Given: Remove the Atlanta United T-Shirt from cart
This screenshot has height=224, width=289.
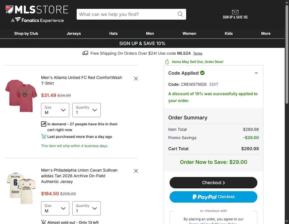Looking at the screenshot, I should point(136,79).
